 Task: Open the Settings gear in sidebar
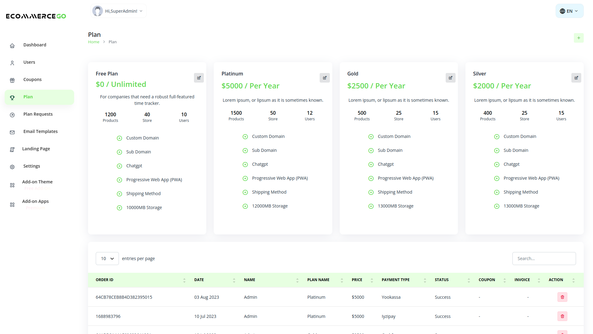click(12, 167)
